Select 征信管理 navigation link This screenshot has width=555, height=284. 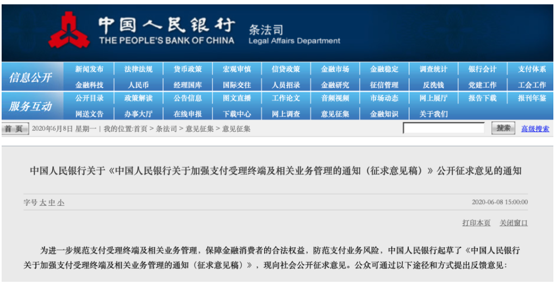pyautogui.click(x=384, y=85)
